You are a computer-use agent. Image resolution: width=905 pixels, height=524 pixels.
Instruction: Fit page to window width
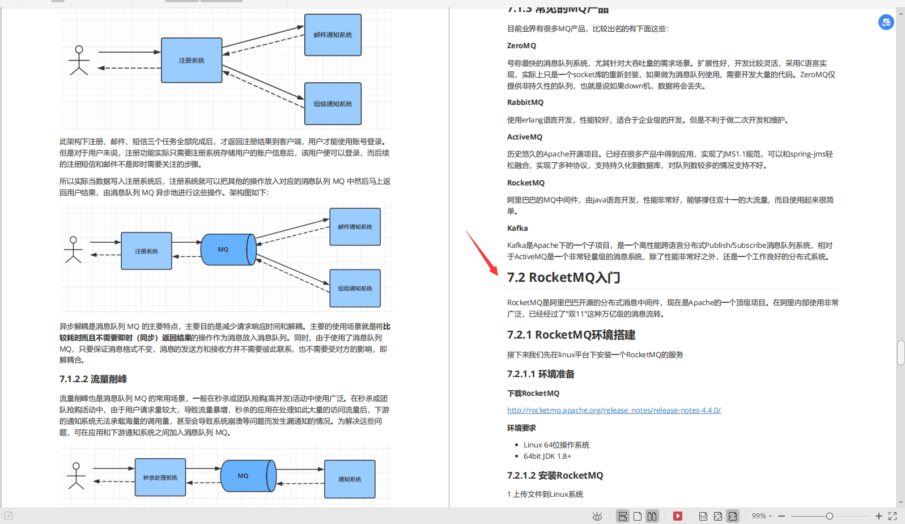[733, 516]
